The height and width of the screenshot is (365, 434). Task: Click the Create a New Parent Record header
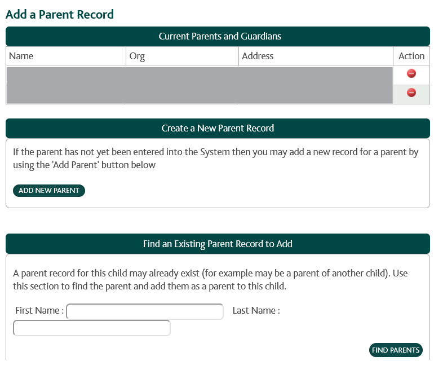pos(218,128)
